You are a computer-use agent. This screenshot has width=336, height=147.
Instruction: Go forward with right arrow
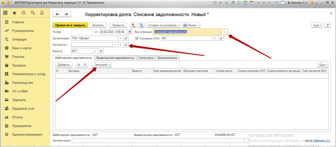click(x=66, y=14)
